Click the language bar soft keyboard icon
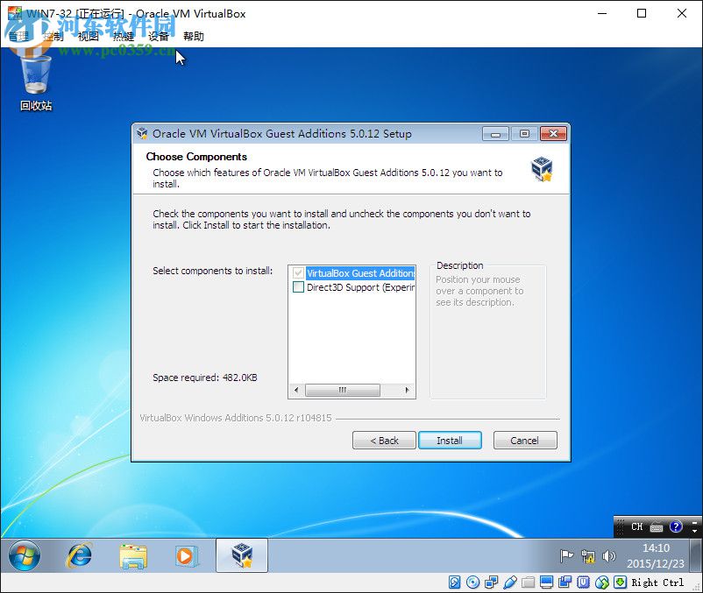Image resolution: width=703 pixels, height=593 pixels. (657, 527)
